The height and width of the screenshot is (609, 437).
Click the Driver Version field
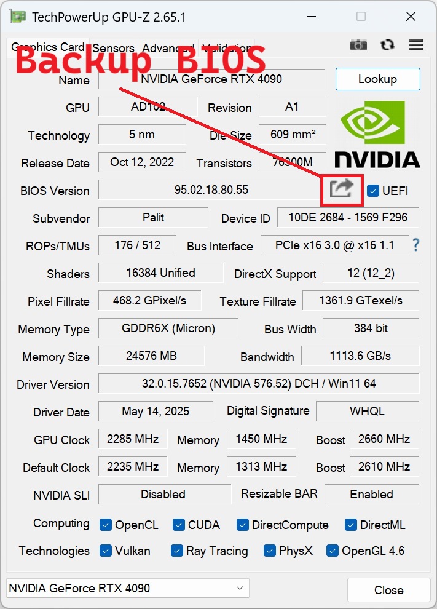[x=258, y=384]
